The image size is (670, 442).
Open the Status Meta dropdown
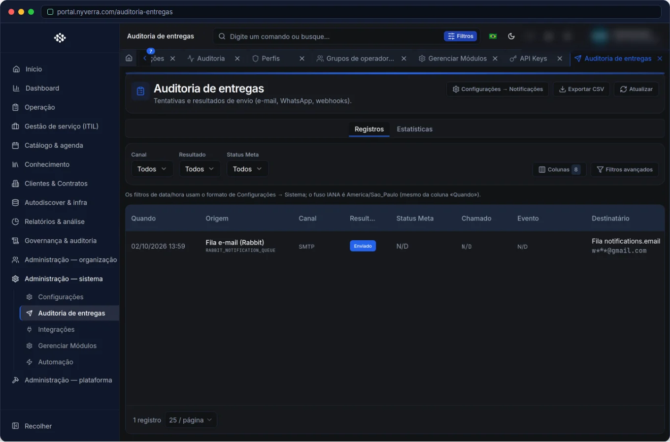pos(248,169)
